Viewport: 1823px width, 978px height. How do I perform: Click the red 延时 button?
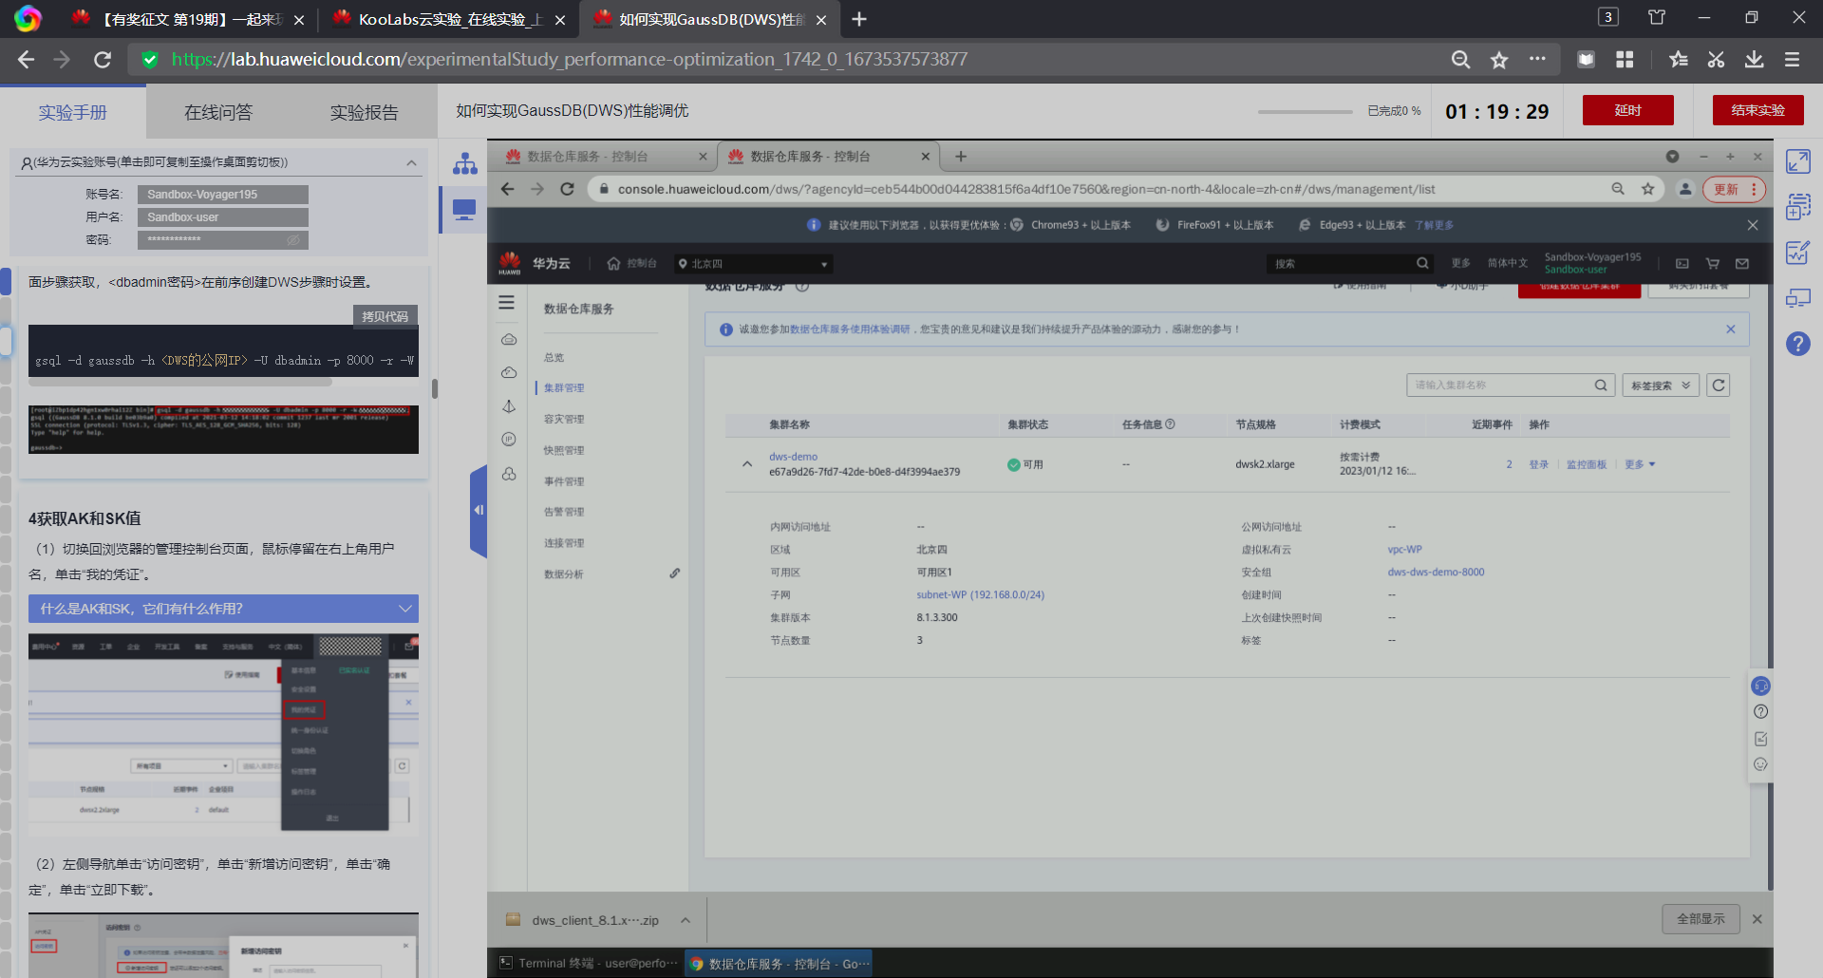point(1627,110)
